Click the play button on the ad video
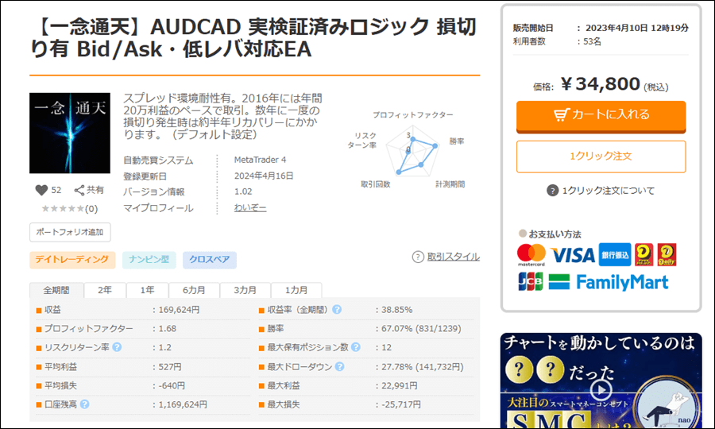This screenshot has width=715, height=429. click(601, 390)
